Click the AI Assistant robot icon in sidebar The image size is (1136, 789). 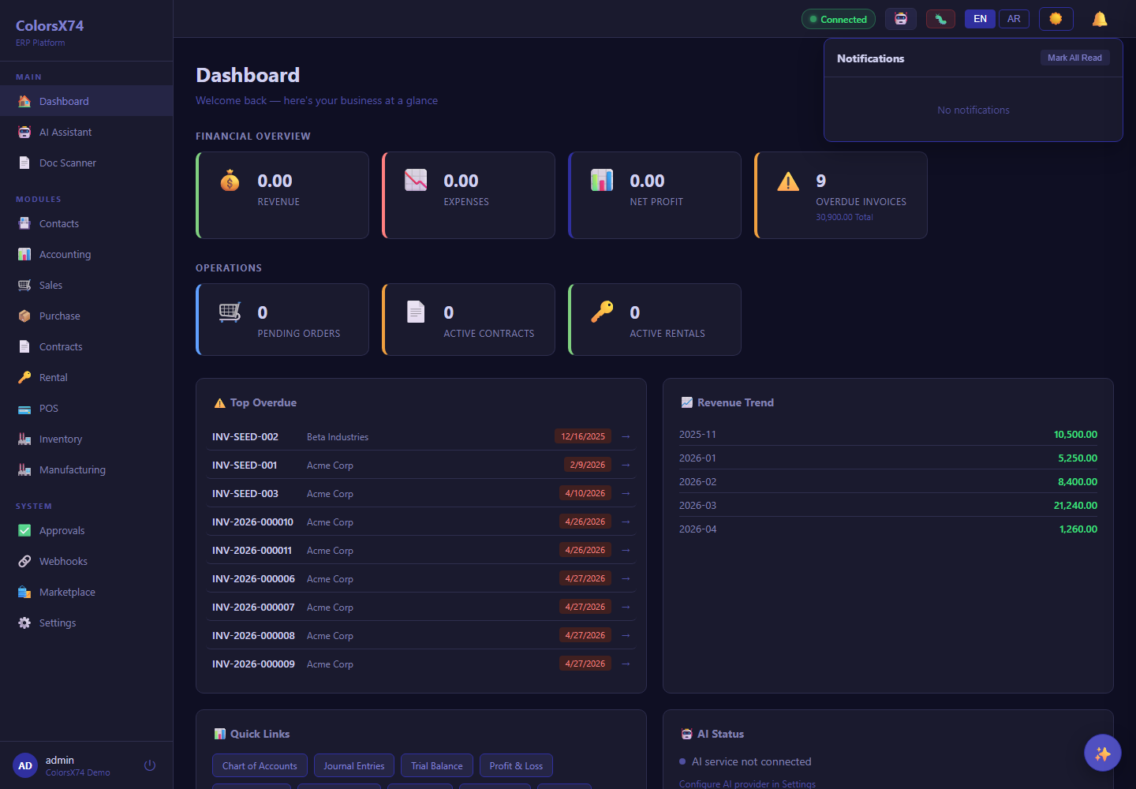[x=24, y=132]
